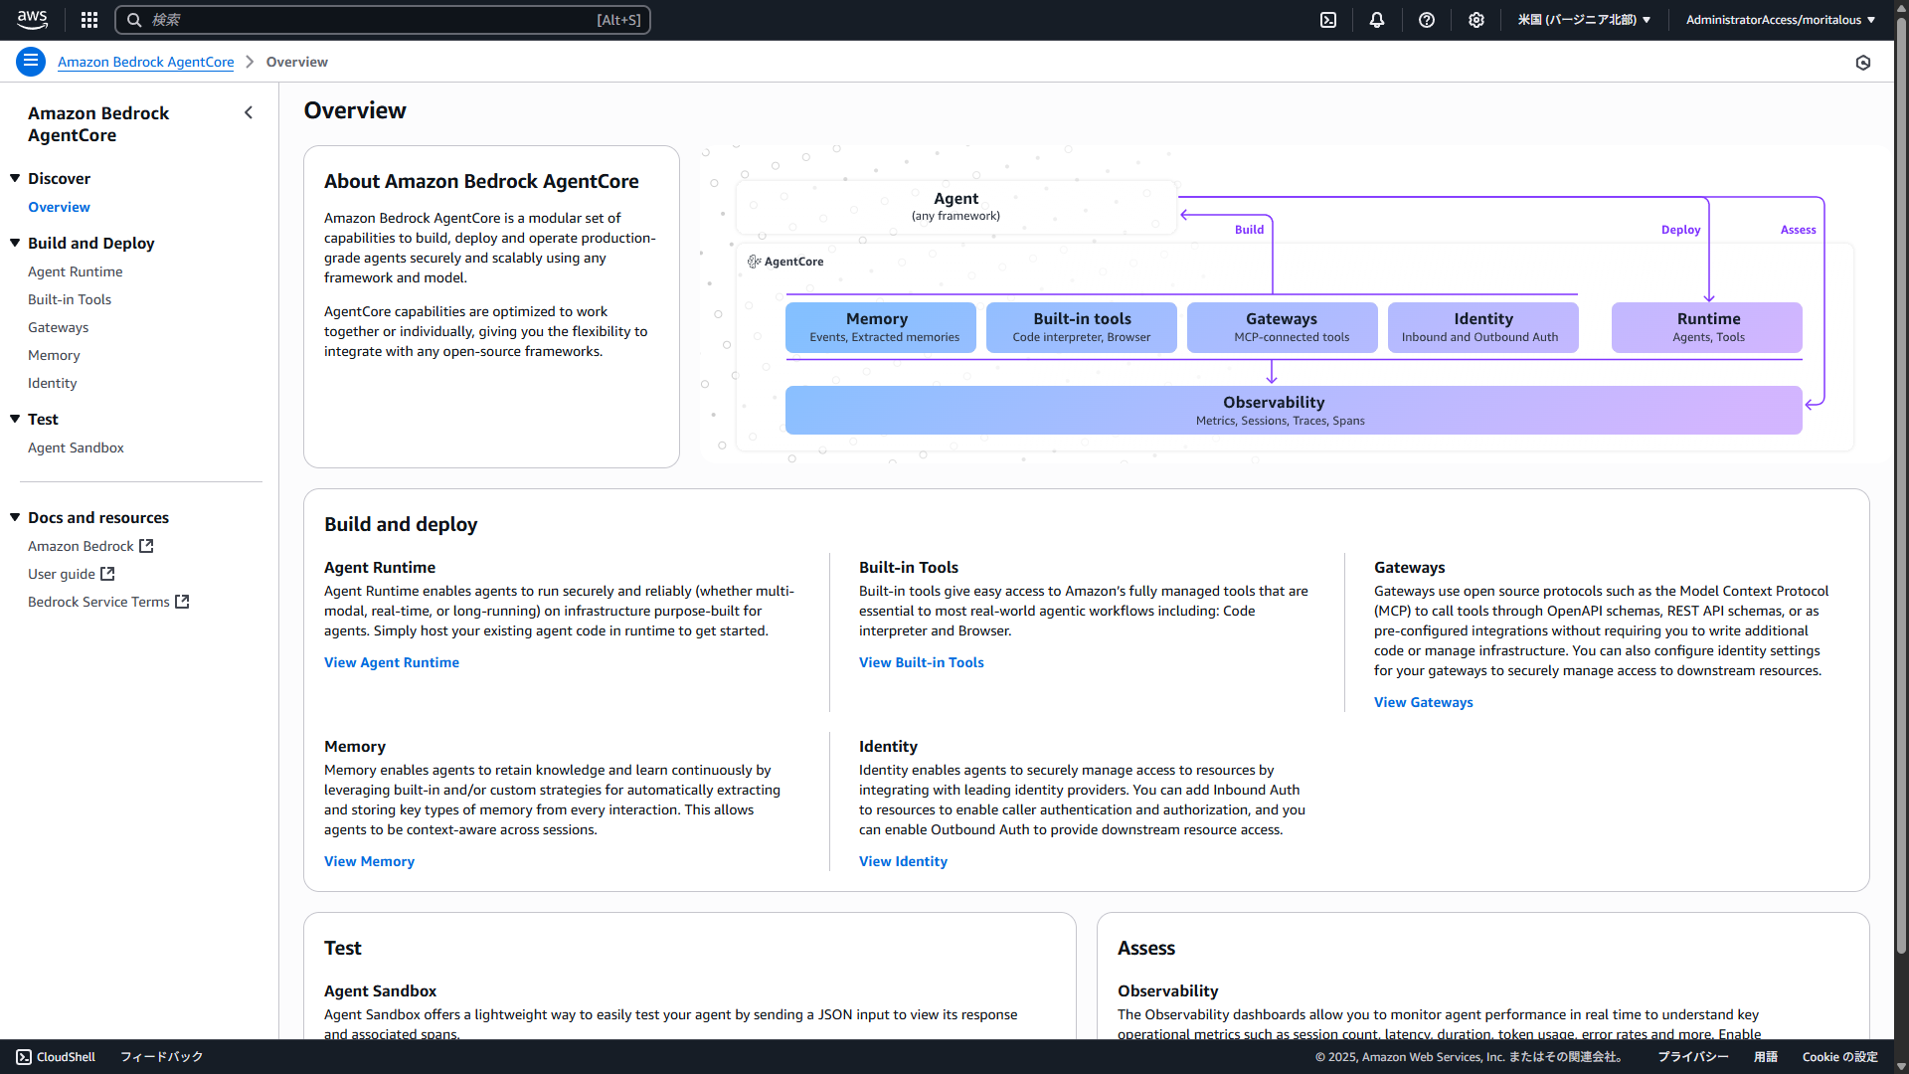
Task: Select Agent Sandbox in sidebar
Action: click(76, 448)
